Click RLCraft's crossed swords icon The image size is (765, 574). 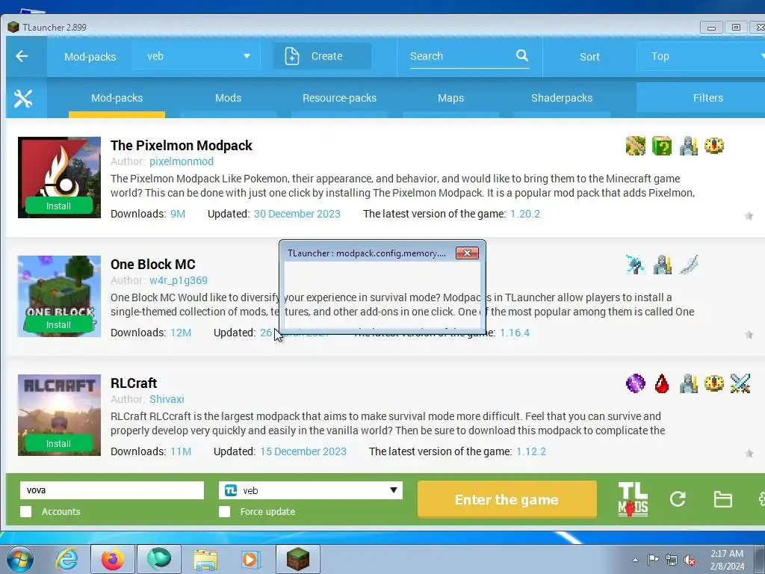click(x=740, y=383)
